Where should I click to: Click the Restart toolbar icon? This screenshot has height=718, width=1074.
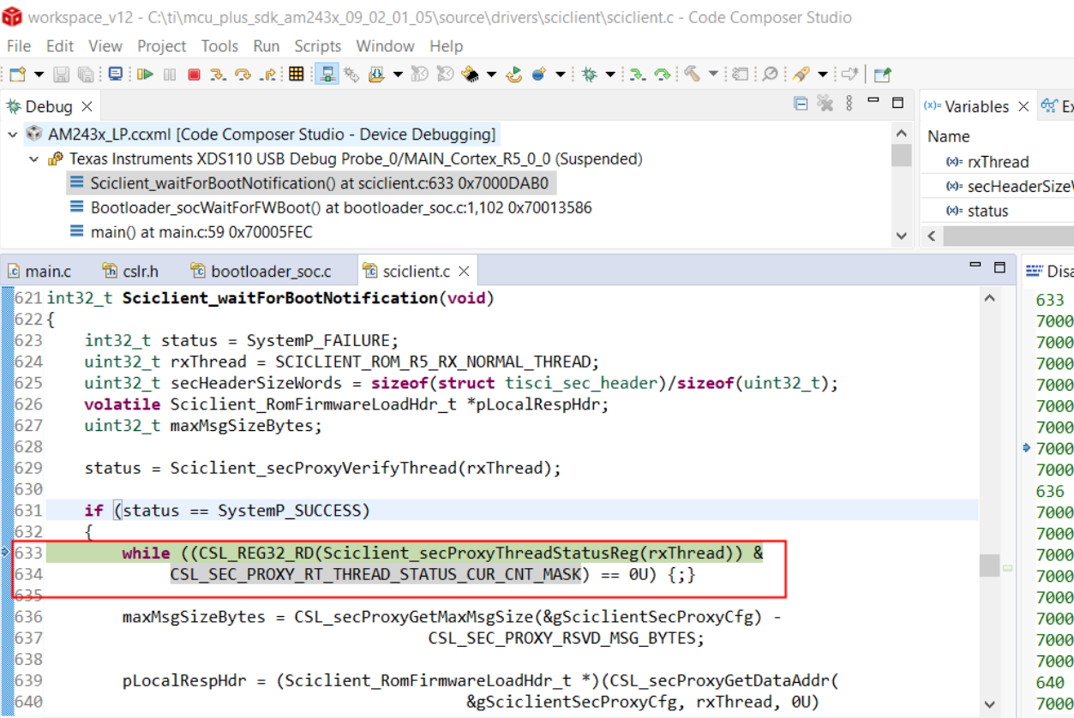click(x=514, y=75)
